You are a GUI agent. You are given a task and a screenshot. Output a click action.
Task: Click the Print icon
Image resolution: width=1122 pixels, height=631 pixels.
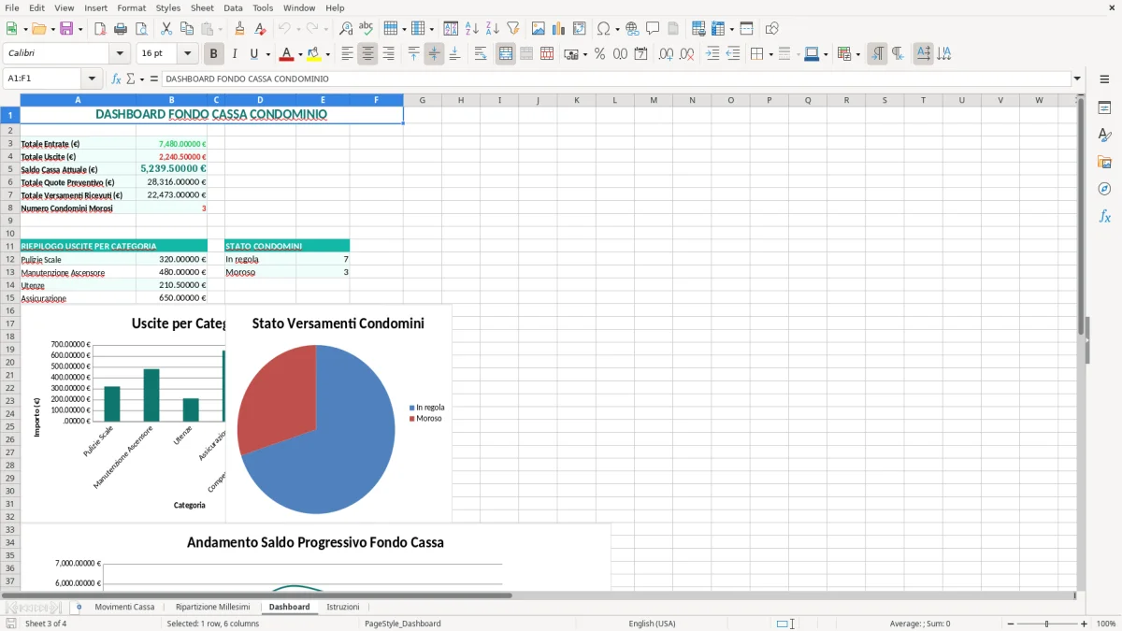click(120, 29)
